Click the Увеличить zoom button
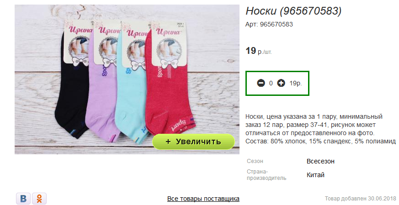399x205 pixels. (193, 142)
